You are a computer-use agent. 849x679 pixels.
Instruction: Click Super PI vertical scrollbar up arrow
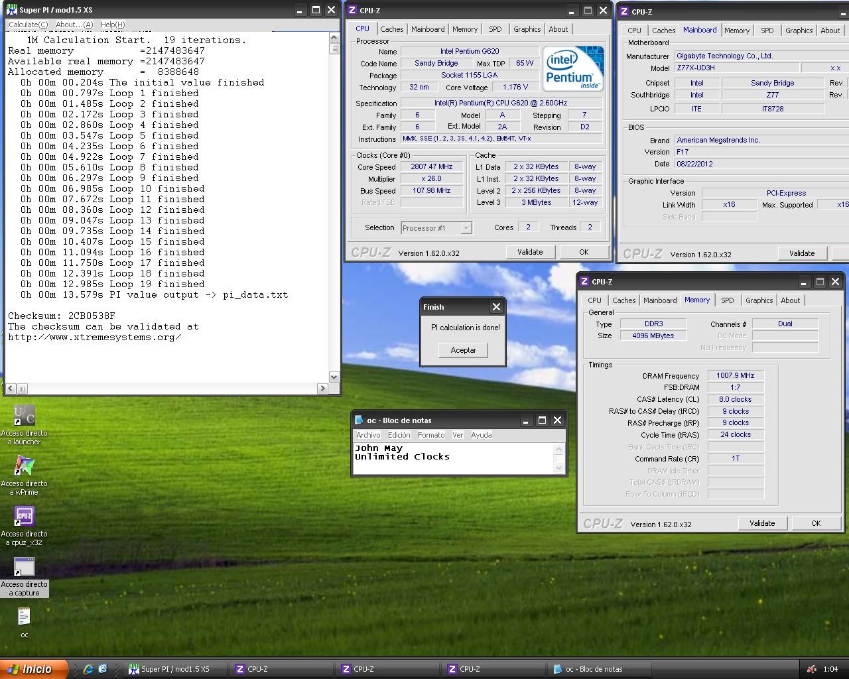coord(334,38)
